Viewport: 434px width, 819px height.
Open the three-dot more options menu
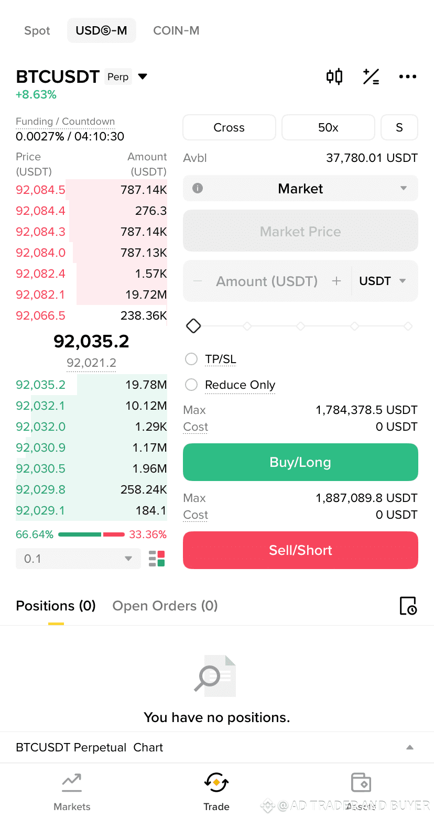(408, 77)
